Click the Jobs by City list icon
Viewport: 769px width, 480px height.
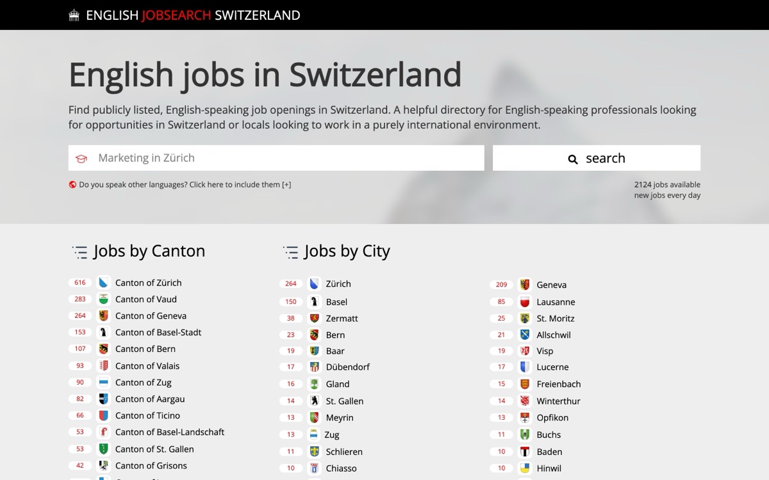coord(290,252)
